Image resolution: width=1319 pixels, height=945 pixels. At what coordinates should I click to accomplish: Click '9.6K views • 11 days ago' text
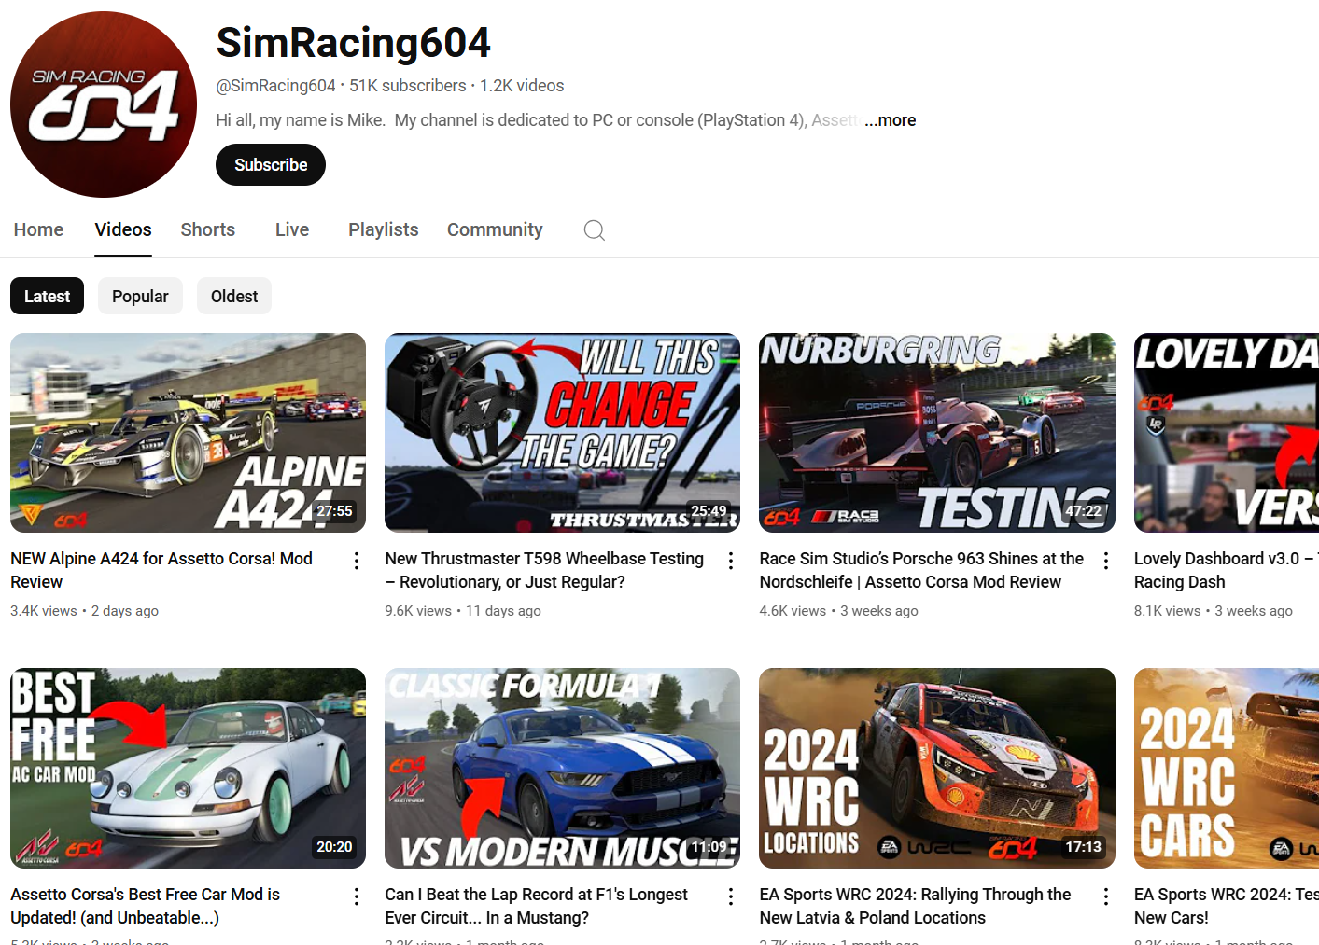[463, 611]
